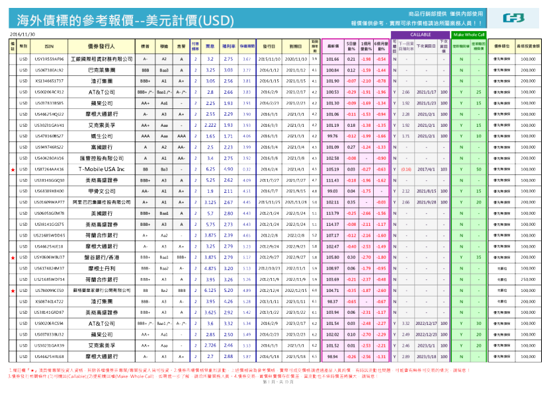Click coupon value 6.25
Viewport: 557px width, 393px height.
point(210,169)
